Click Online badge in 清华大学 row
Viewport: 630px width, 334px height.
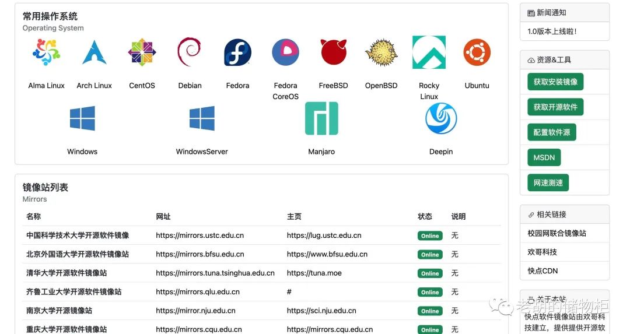(x=430, y=274)
